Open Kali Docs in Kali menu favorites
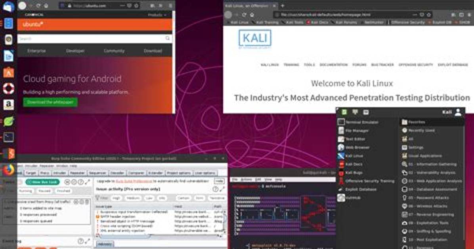 (x=350, y=164)
